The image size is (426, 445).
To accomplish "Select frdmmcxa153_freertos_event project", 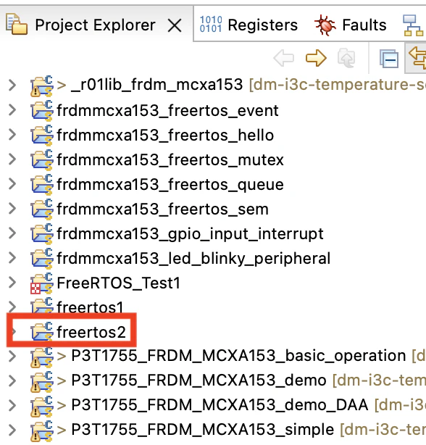I will click(167, 110).
